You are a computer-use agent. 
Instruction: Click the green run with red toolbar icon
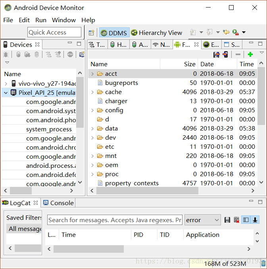click(x=236, y=32)
